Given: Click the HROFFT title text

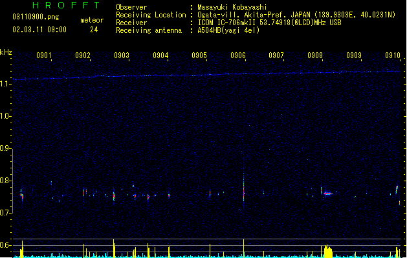Looking at the screenshot, I should 66,5.
